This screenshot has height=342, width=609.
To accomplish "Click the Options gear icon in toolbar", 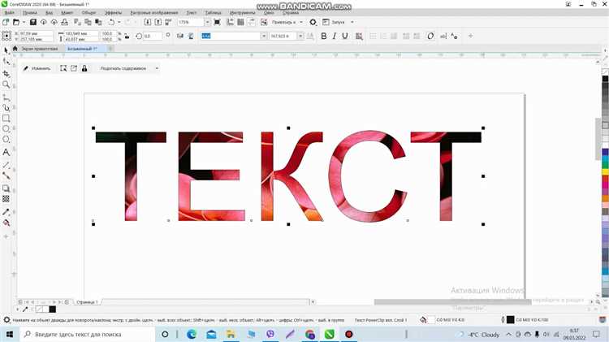I will (x=313, y=22).
